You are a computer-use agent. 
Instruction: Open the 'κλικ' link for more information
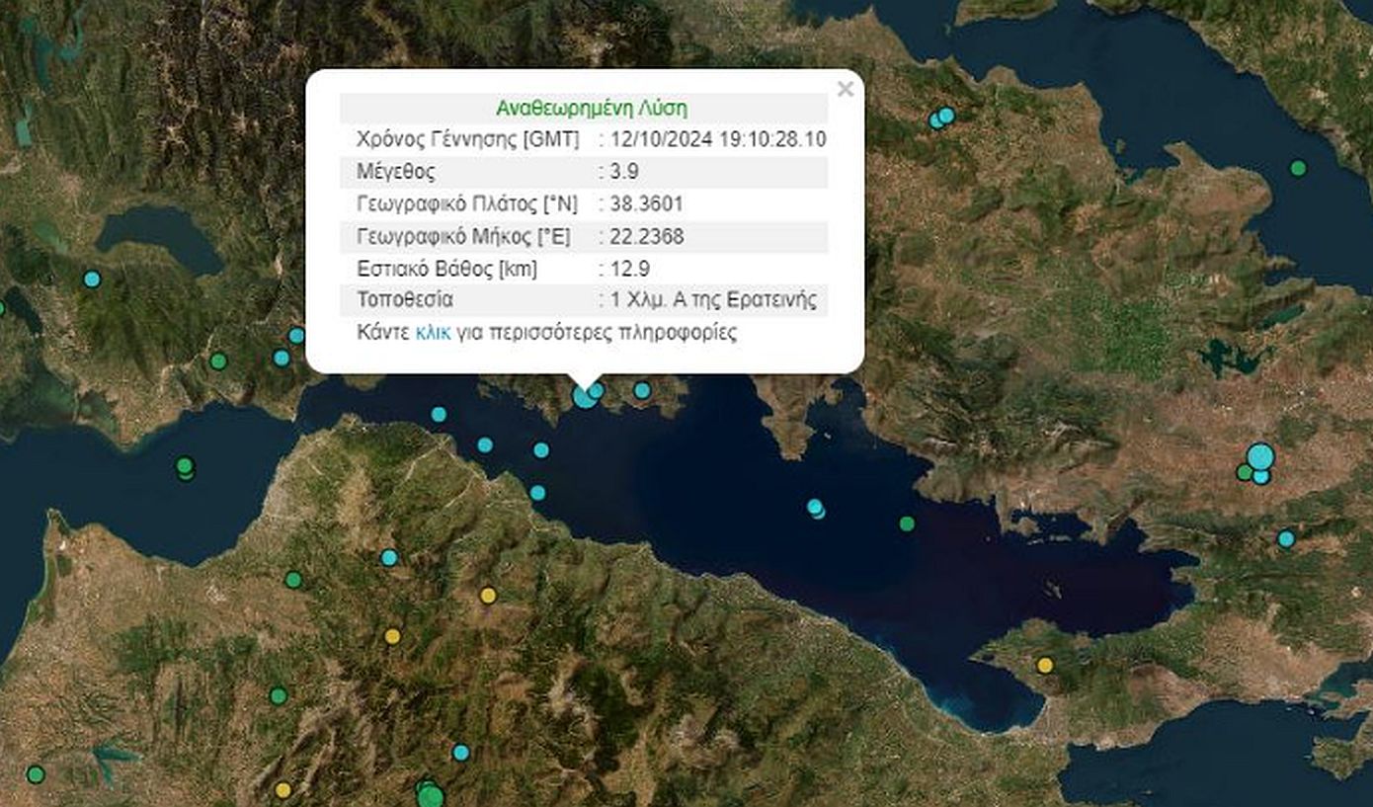point(433,333)
